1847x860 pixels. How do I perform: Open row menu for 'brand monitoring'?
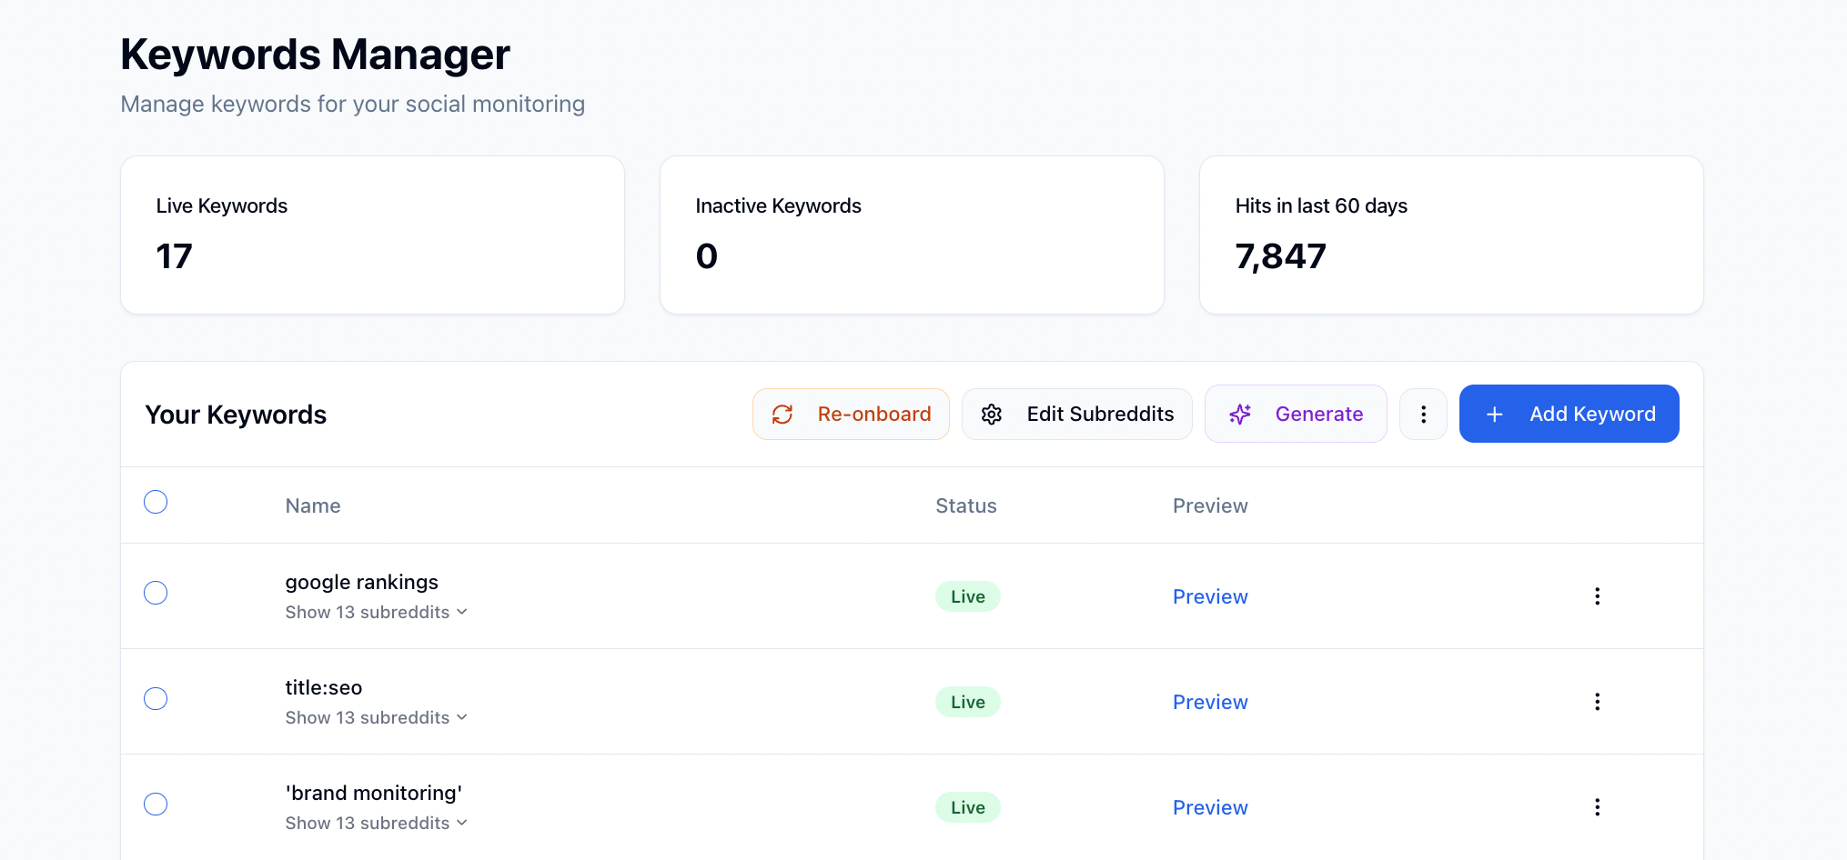1597,807
